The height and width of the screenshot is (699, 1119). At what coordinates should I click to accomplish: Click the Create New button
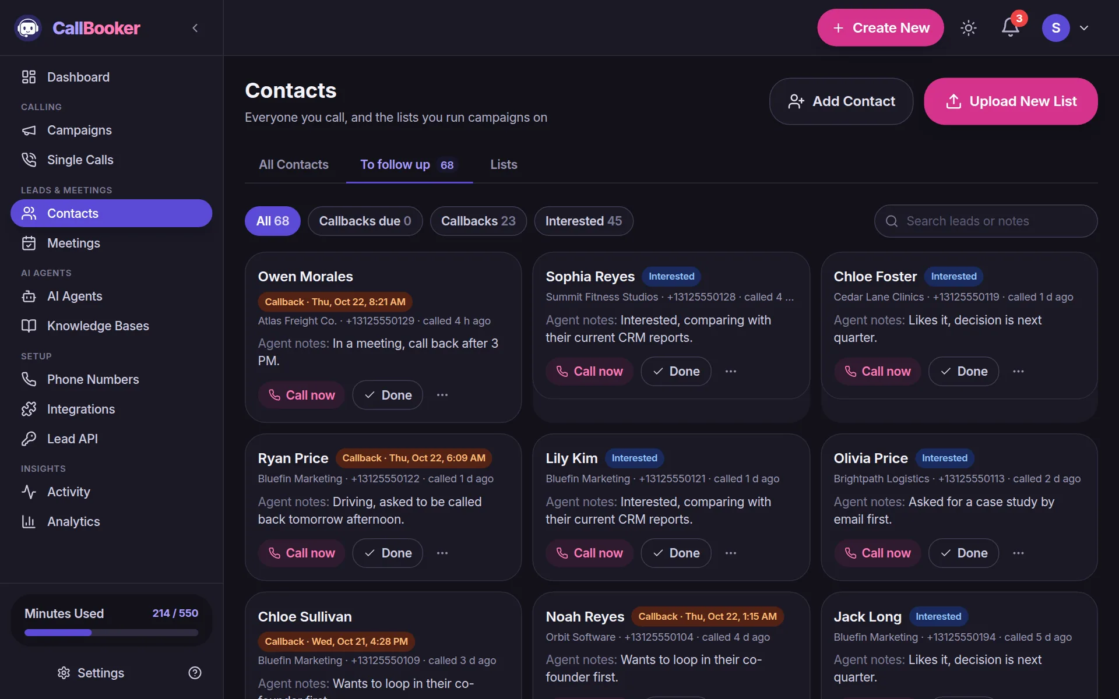(x=880, y=27)
